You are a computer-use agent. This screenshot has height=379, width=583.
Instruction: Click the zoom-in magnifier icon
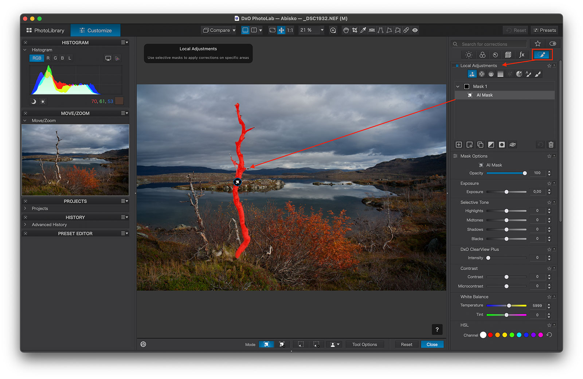point(333,30)
